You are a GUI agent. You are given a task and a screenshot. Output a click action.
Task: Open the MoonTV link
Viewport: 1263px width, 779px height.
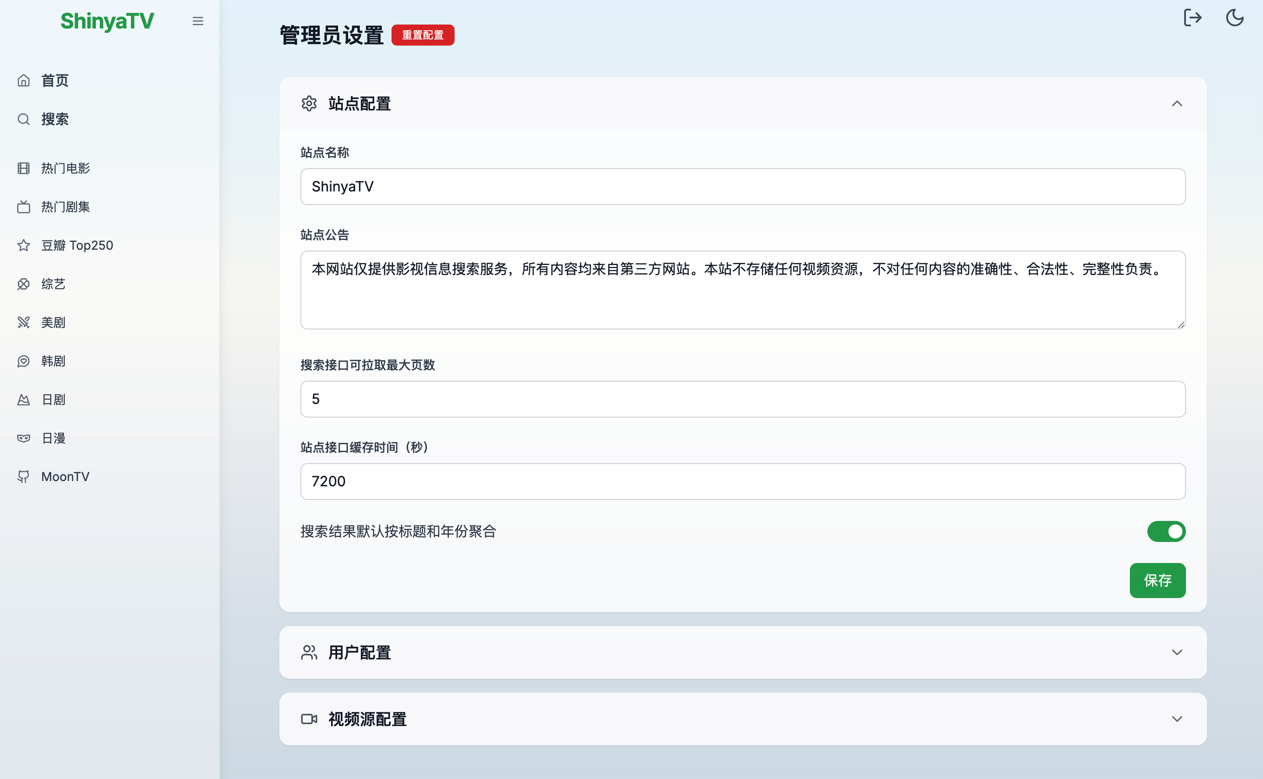[109, 477]
